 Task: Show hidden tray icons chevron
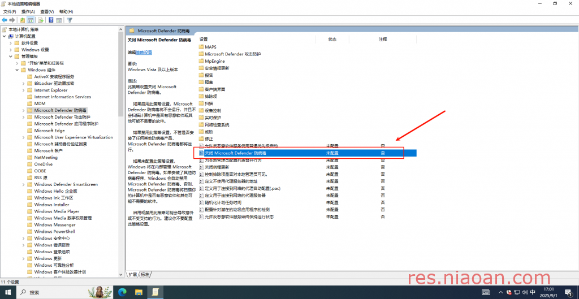point(500,292)
